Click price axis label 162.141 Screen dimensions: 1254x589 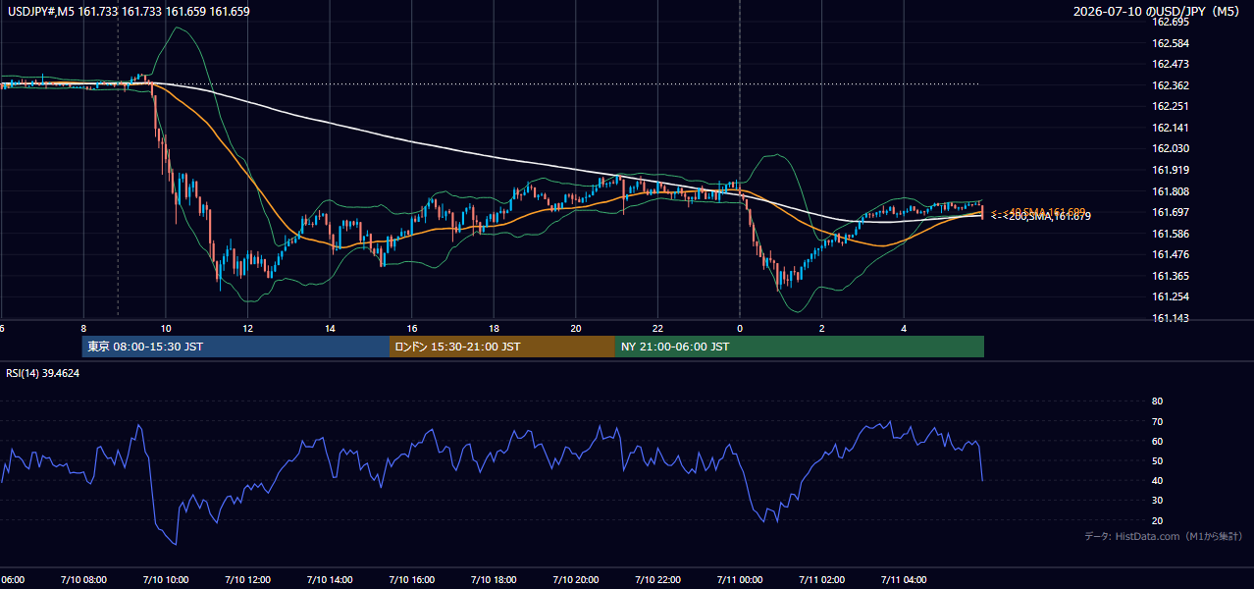[x=1171, y=128]
